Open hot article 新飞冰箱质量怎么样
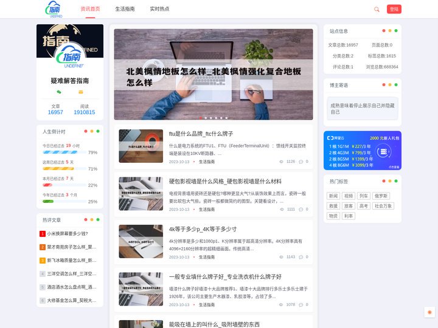Screen dimensions: 438x328 click(72, 261)
